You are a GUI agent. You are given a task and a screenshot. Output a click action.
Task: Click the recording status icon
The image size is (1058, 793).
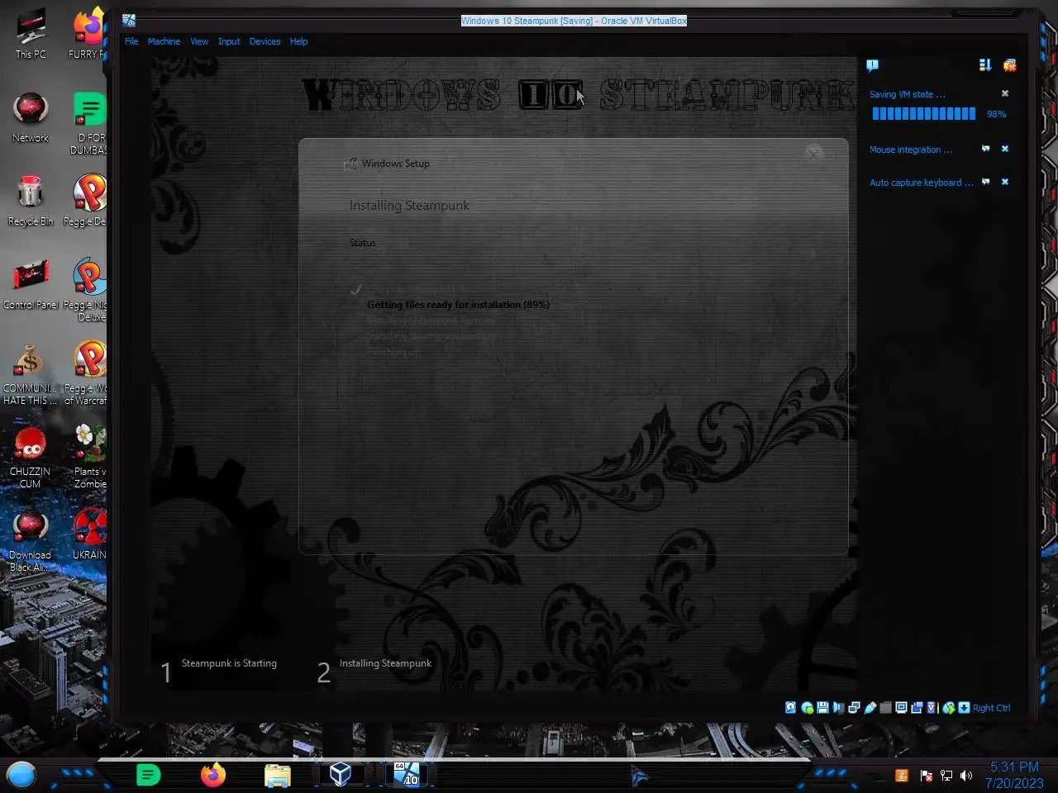[x=917, y=708]
